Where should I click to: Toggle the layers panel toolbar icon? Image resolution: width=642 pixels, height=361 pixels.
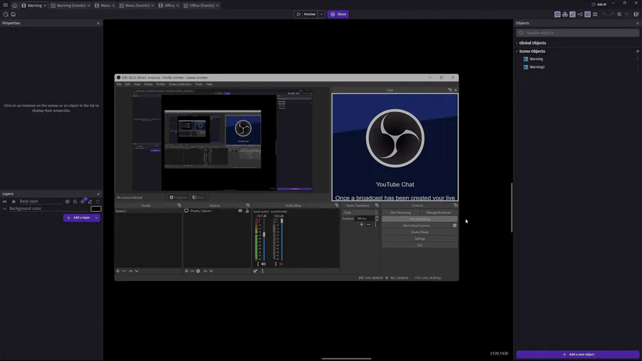(x=588, y=14)
